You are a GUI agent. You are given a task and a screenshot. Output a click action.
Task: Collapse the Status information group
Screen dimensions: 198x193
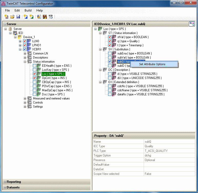tap(25, 62)
